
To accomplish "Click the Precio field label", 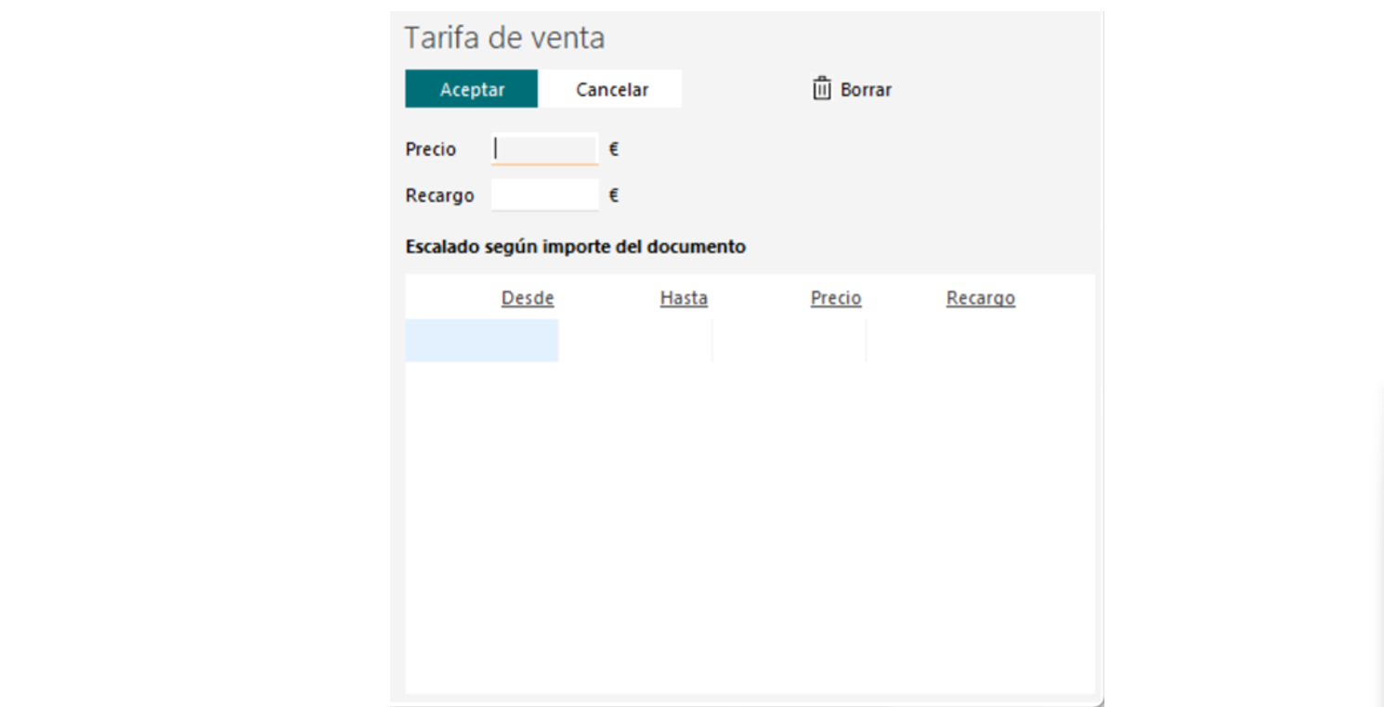I will [431, 149].
